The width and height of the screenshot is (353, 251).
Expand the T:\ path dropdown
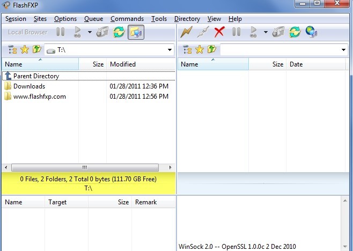click(x=170, y=50)
